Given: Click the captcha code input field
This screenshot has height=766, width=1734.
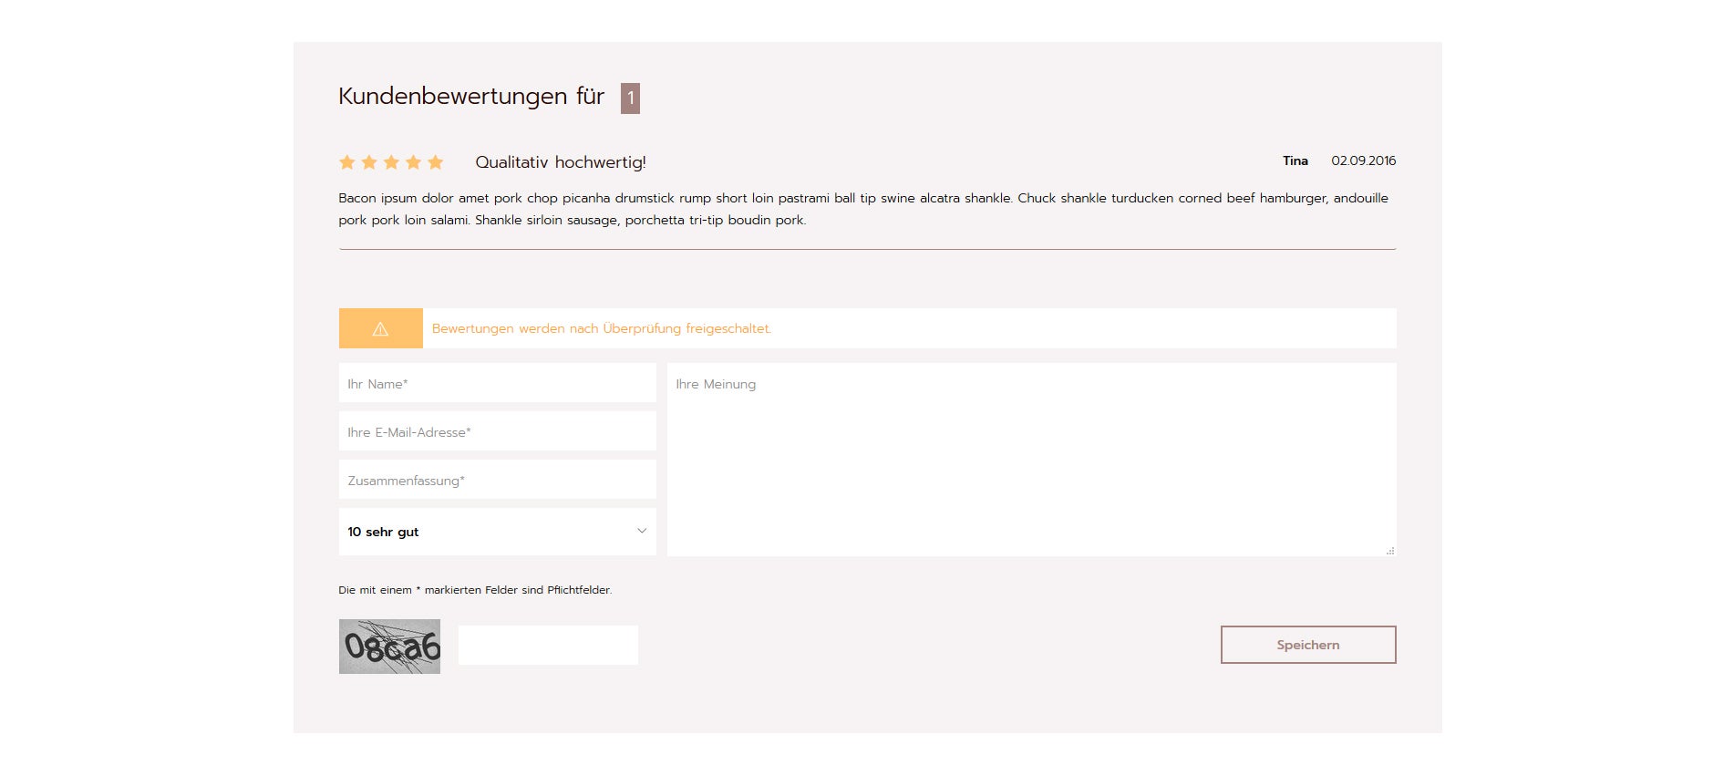Looking at the screenshot, I should (x=548, y=645).
